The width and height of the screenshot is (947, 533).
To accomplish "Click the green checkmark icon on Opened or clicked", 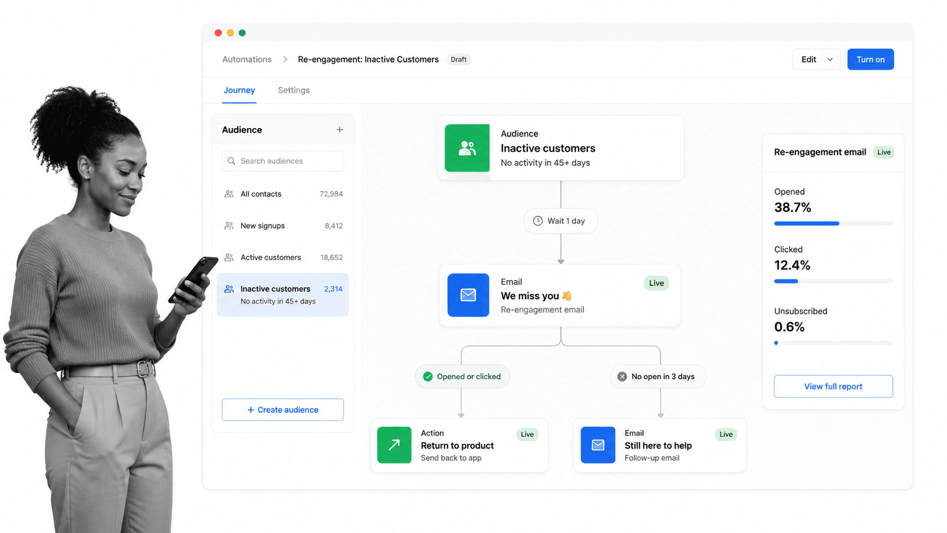I will [x=428, y=377].
